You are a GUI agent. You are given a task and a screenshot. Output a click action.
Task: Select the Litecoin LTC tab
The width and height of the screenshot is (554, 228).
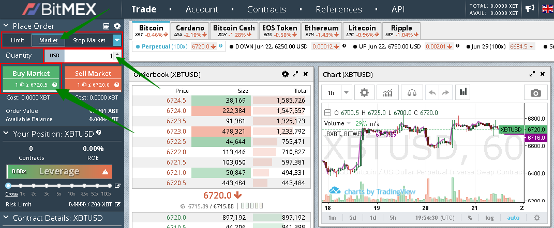click(x=362, y=30)
